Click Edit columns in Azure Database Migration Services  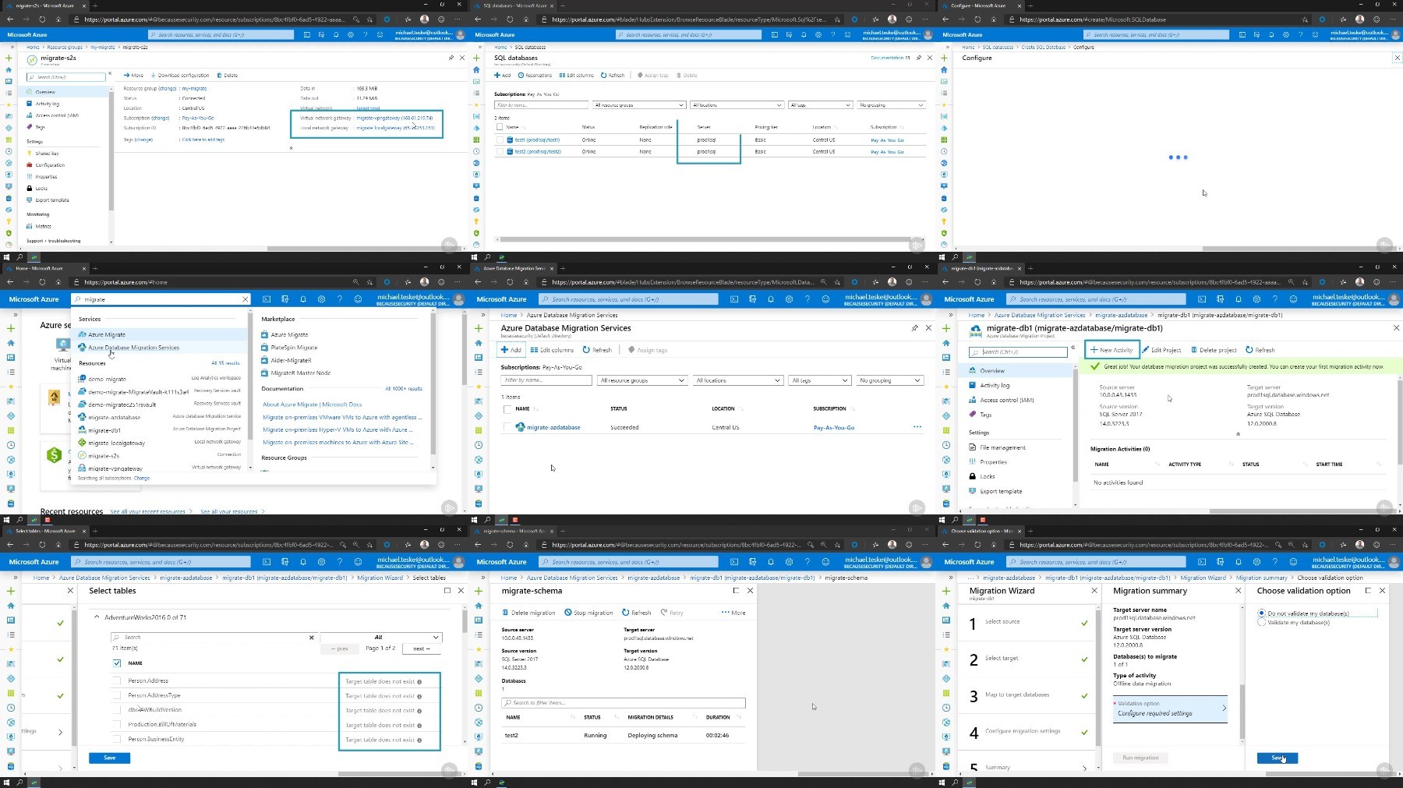552,350
